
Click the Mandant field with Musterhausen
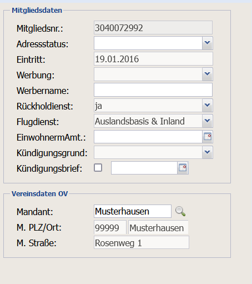coord(133,211)
